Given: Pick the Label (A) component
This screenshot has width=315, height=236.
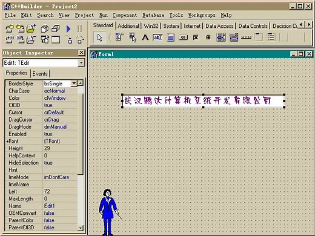Looking at the screenshot, I should [x=145, y=38].
